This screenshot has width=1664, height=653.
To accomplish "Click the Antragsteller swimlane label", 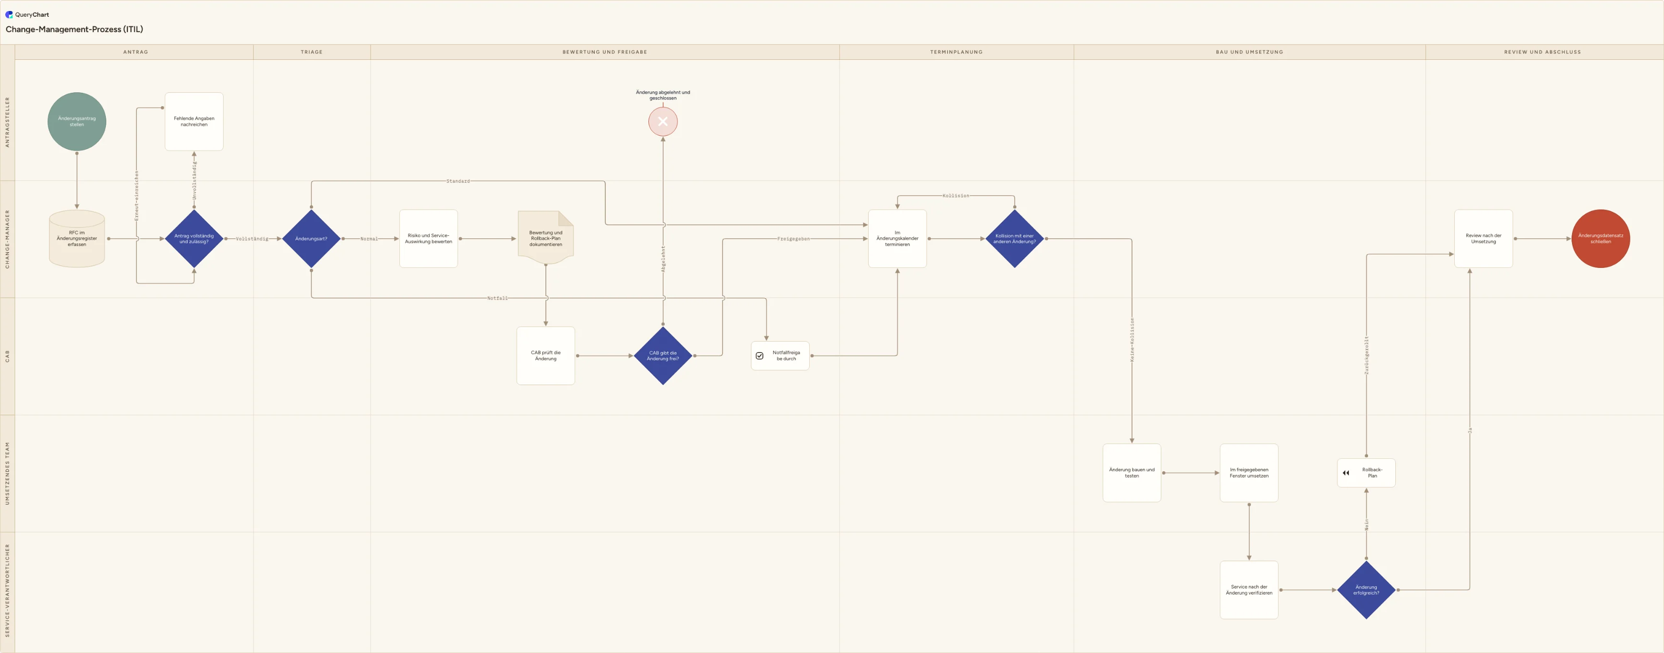I will [x=8, y=122].
